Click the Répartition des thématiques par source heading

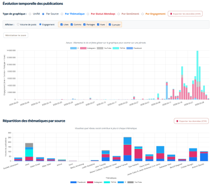click(x=34, y=121)
